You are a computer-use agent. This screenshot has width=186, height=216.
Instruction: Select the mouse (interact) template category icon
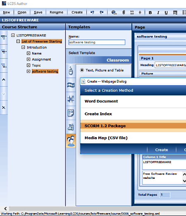(x=71, y=71)
